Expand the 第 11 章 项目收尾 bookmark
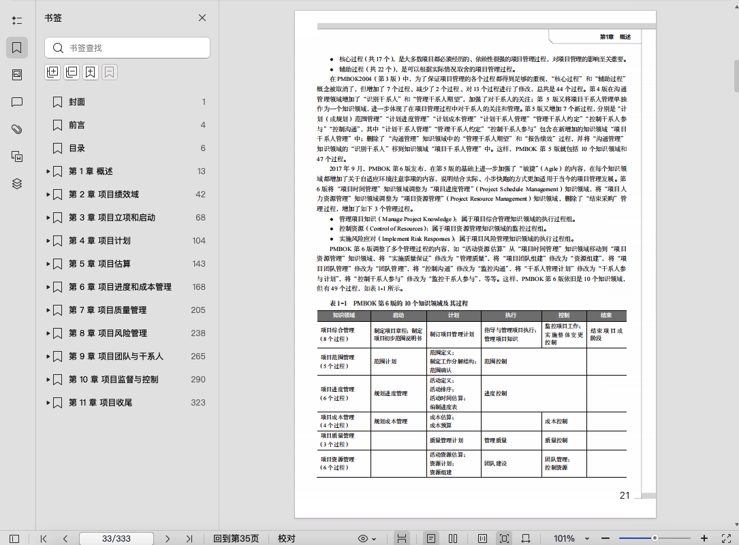The width and height of the screenshot is (739, 545). [48, 402]
